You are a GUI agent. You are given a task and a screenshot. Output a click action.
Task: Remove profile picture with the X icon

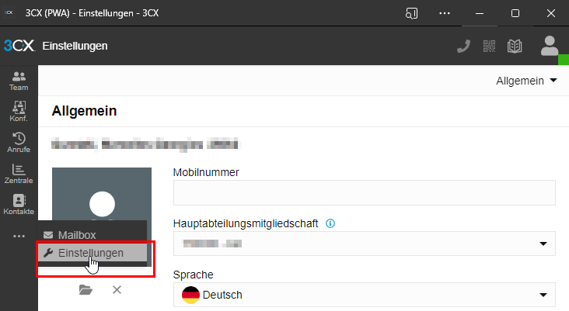coord(117,289)
